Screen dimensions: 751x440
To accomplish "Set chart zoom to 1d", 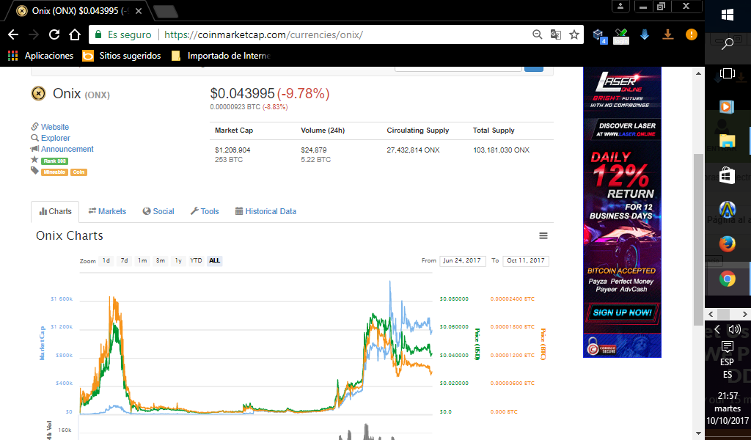I will [106, 261].
